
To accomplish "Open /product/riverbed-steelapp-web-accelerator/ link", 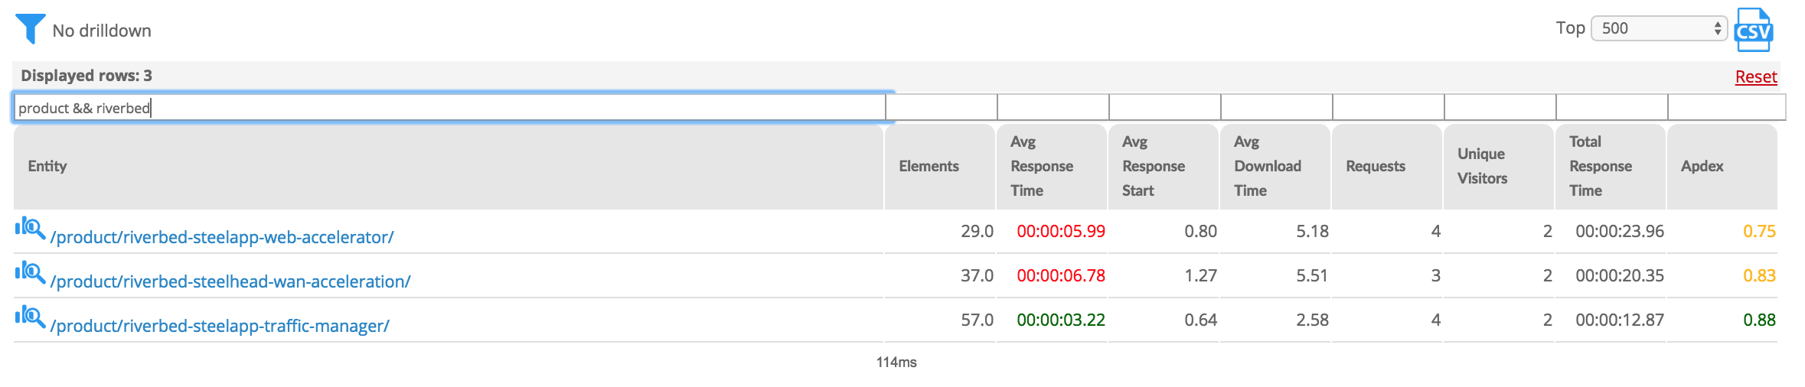I will coord(222,237).
